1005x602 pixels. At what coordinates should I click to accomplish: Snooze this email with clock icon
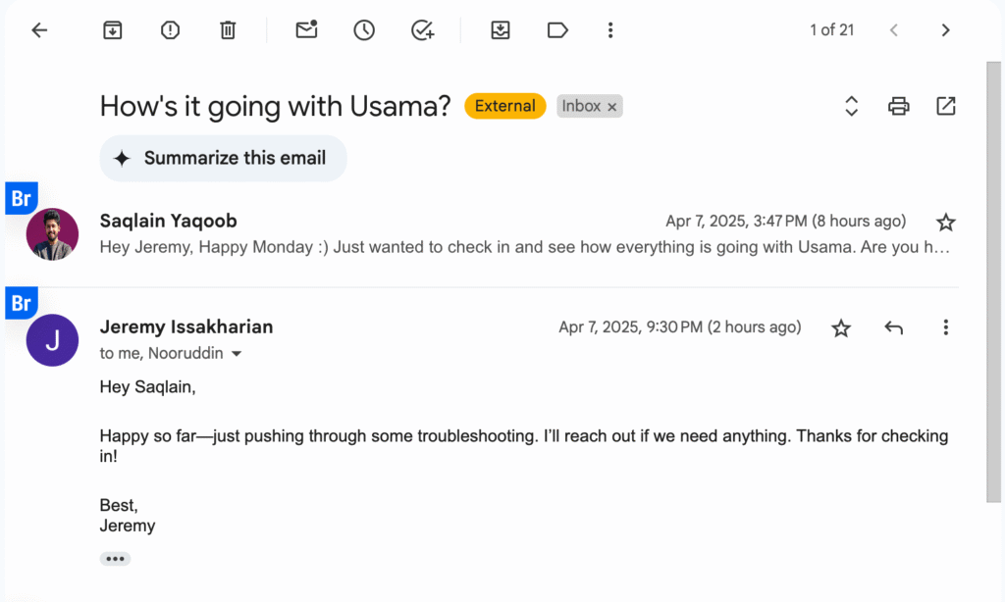(364, 30)
